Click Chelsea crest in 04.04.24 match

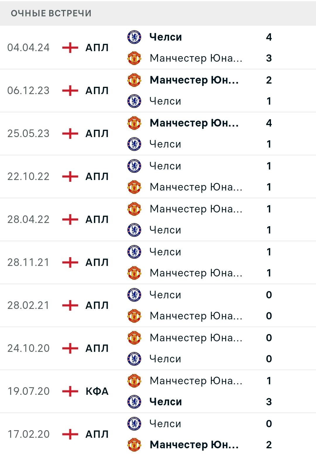pyautogui.click(x=134, y=37)
